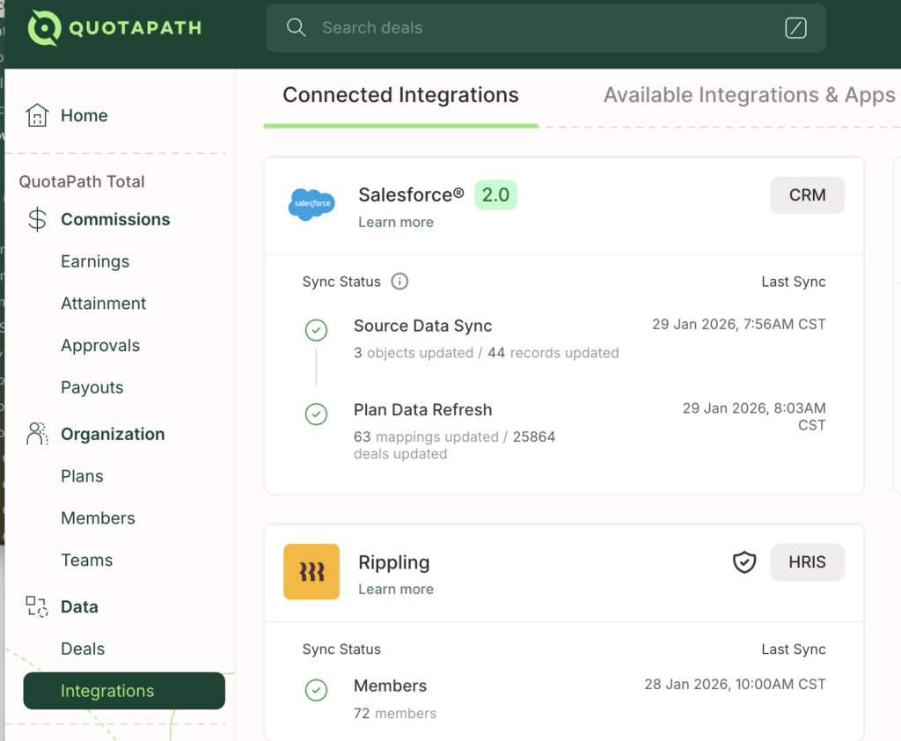Image resolution: width=901 pixels, height=741 pixels.
Task: Click the Salesforce cloud logo
Action: [311, 204]
